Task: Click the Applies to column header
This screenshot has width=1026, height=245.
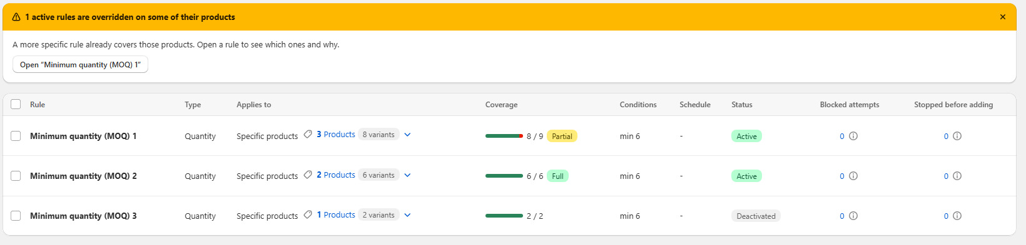Action: (254, 104)
